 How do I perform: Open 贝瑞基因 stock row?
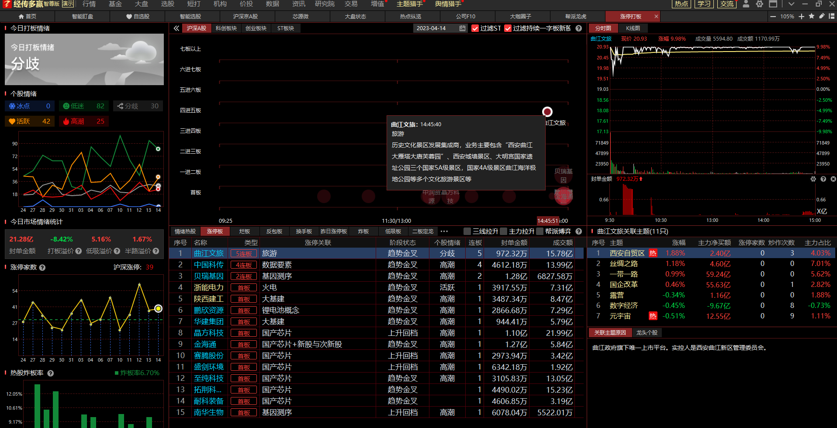377,276
